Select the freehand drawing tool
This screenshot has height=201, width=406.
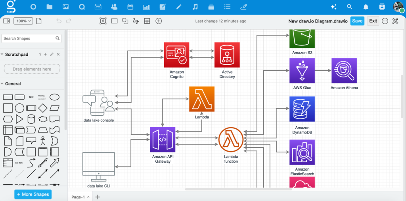(x=136, y=21)
